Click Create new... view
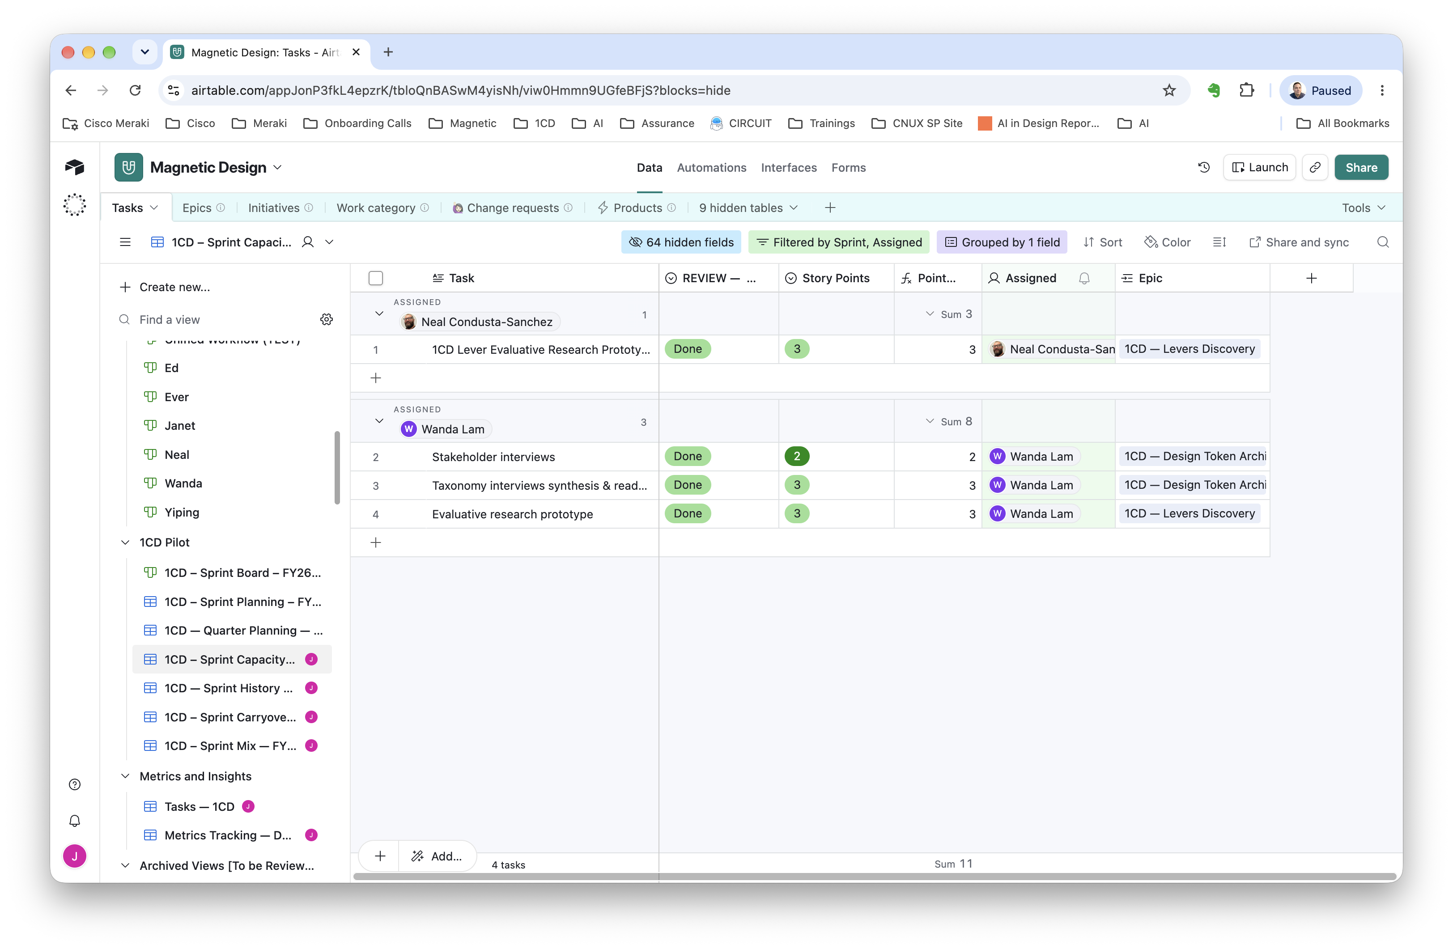1453x949 pixels. pos(165,287)
